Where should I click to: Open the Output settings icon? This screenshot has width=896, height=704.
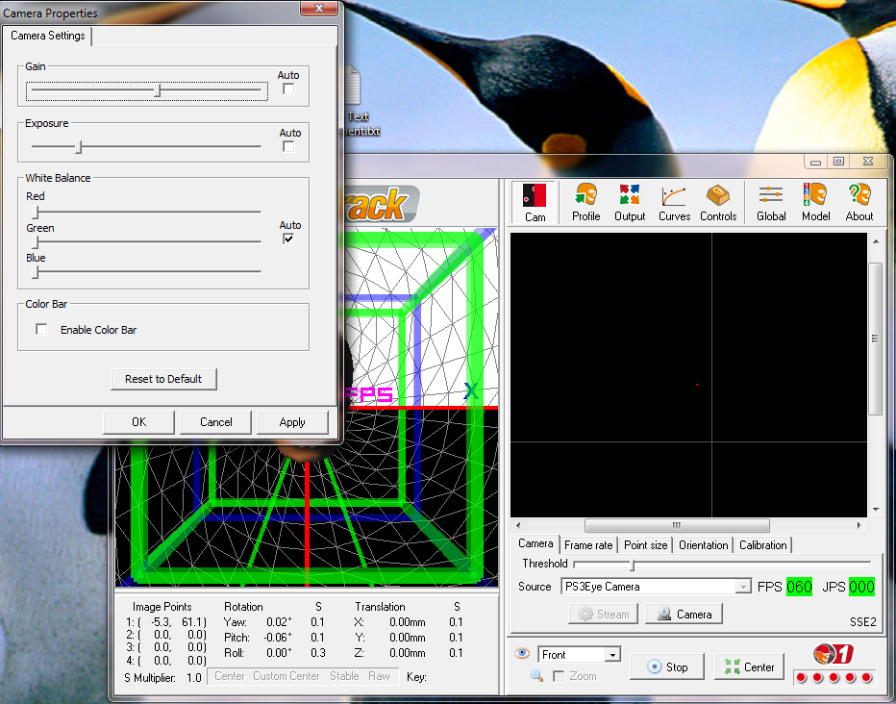click(x=630, y=202)
